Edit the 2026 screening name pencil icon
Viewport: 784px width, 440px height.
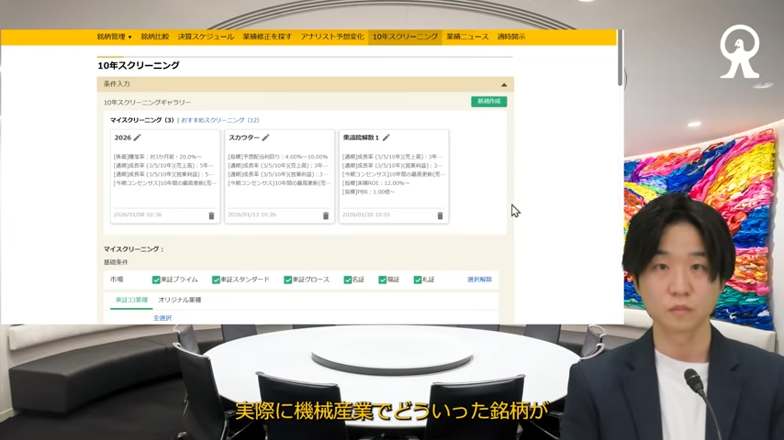coord(138,137)
